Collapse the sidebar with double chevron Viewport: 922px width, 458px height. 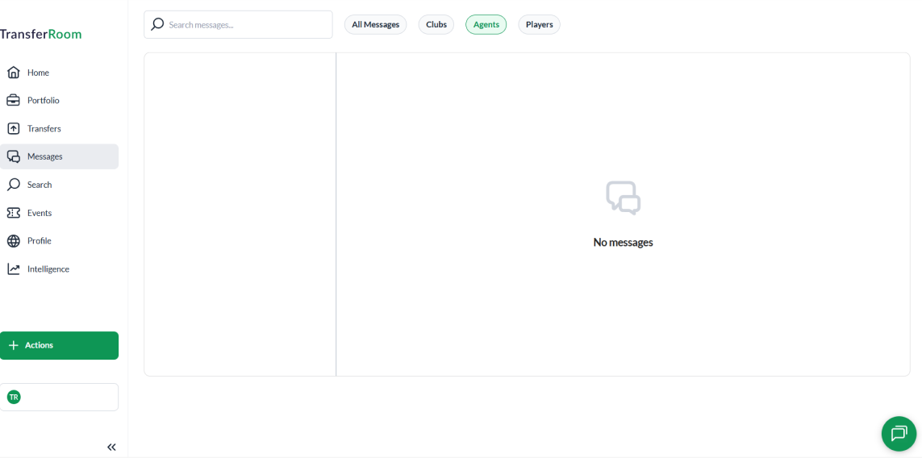111,447
